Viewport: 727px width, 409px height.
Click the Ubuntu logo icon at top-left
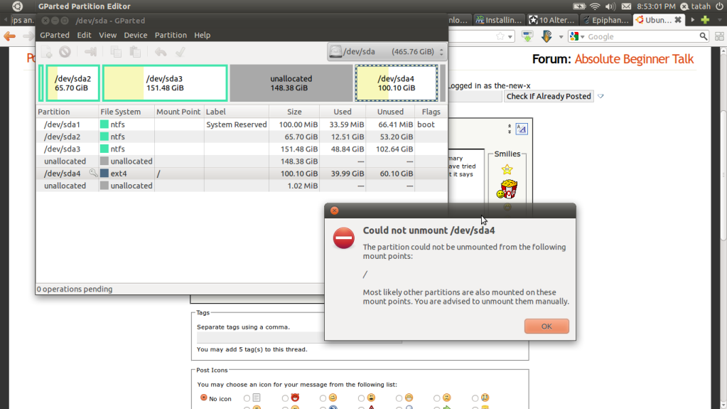click(17, 6)
